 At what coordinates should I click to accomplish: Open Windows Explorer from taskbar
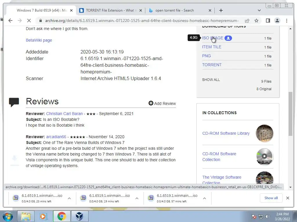point(26,216)
